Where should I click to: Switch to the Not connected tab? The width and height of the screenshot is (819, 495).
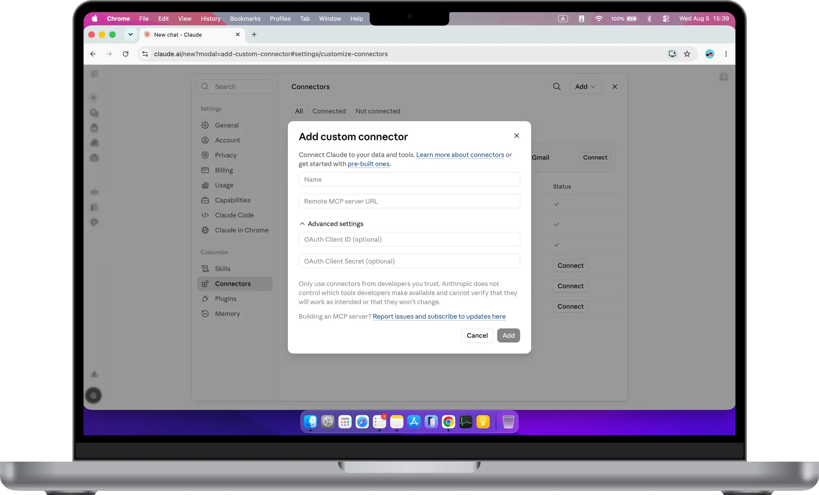378,111
